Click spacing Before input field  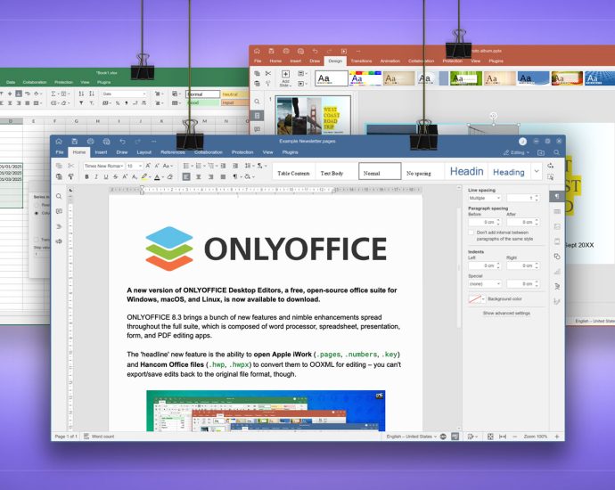(x=485, y=222)
